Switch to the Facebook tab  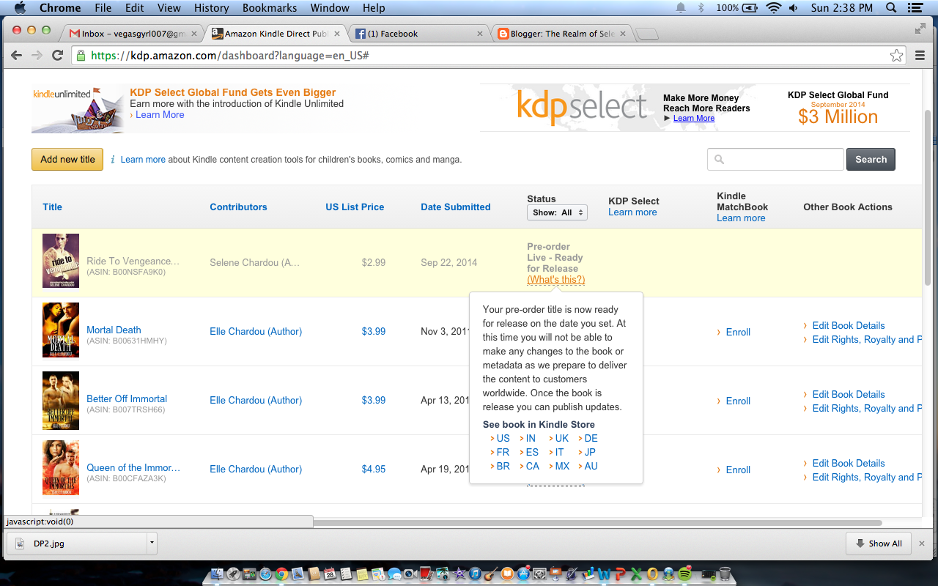418,34
